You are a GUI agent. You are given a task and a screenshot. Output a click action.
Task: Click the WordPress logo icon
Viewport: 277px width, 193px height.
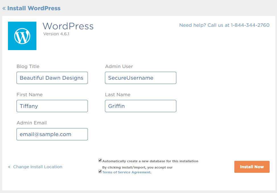pyautogui.click(x=22, y=36)
